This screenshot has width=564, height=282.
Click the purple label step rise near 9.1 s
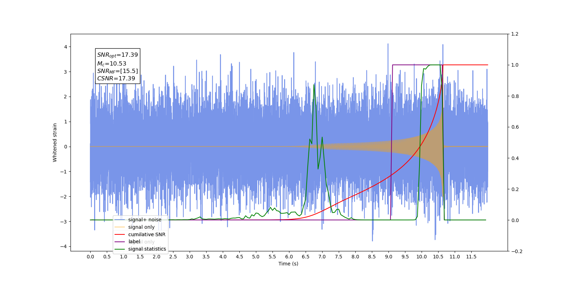tap(392, 142)
